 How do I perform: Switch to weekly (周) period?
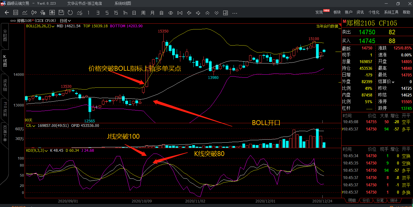pos(143,13)
